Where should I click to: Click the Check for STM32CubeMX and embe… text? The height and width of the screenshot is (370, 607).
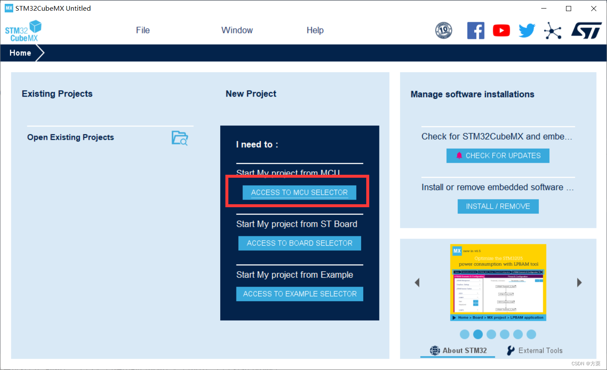496,137
